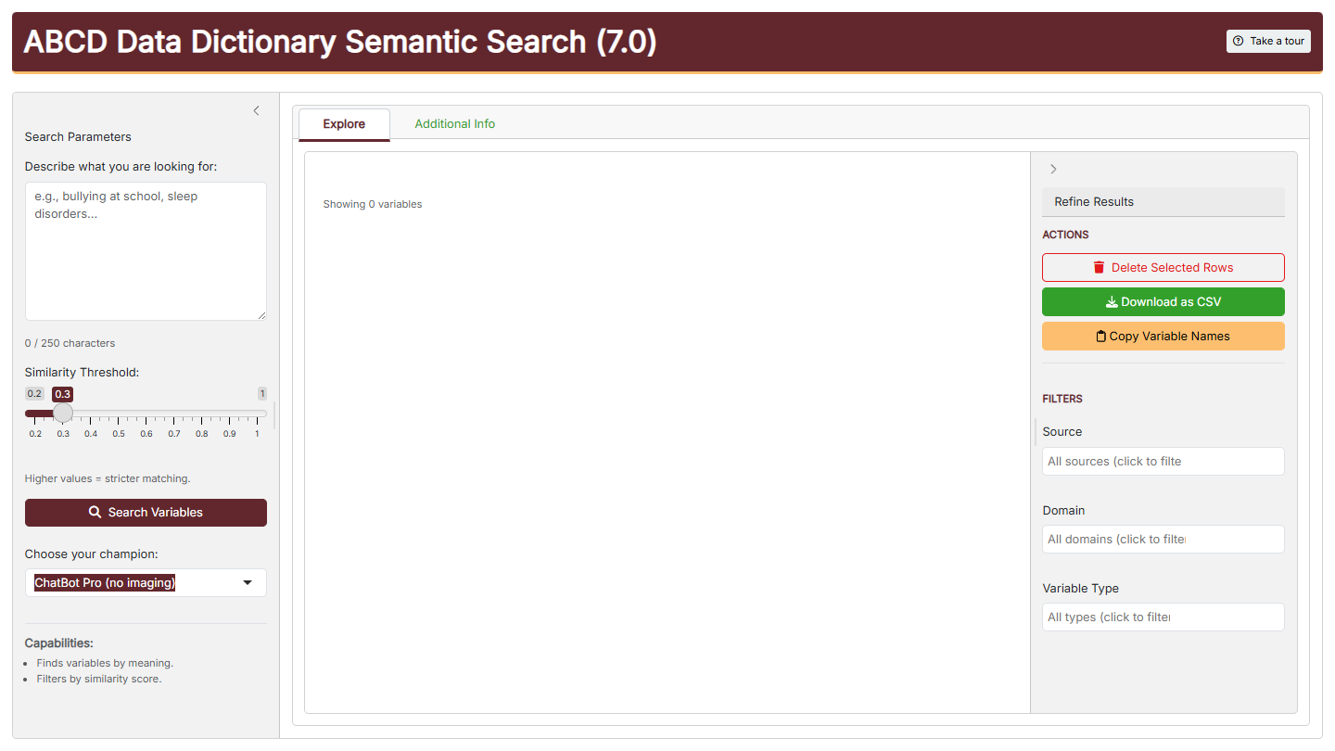The height and width of the screenshot is (751, 1335).
Task: Select the Explore tab
Action: [x=344, y=124]
